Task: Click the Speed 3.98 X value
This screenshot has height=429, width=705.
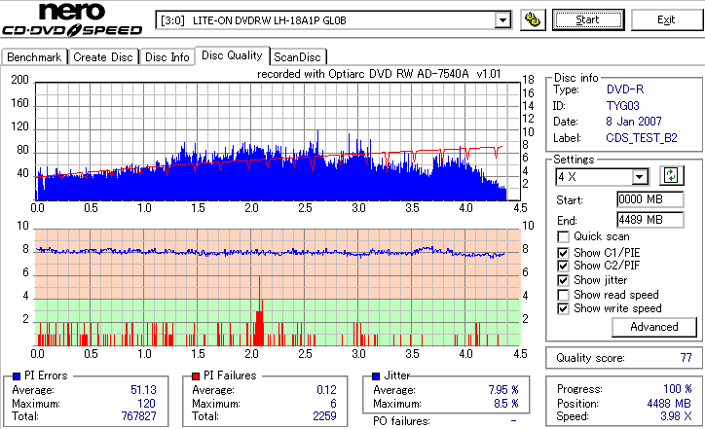Action: (676, 416)
